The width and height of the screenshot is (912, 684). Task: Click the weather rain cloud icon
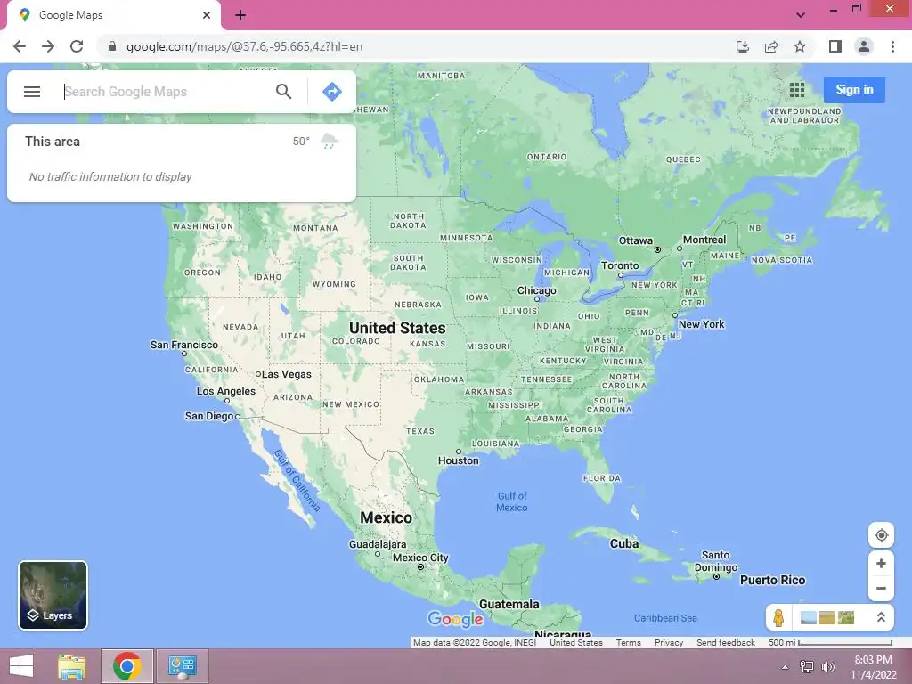tap(330, 141)
